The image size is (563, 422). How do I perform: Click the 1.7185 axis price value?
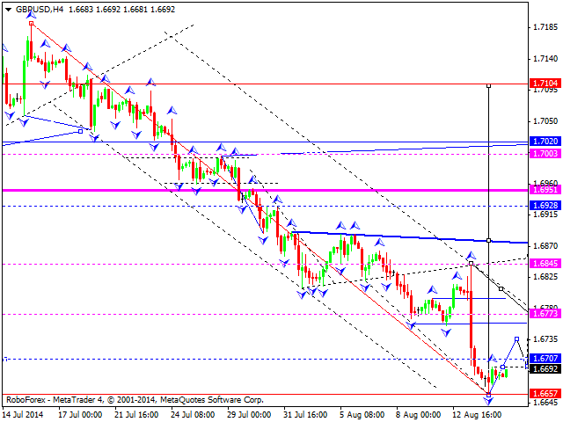coord(545,27)
